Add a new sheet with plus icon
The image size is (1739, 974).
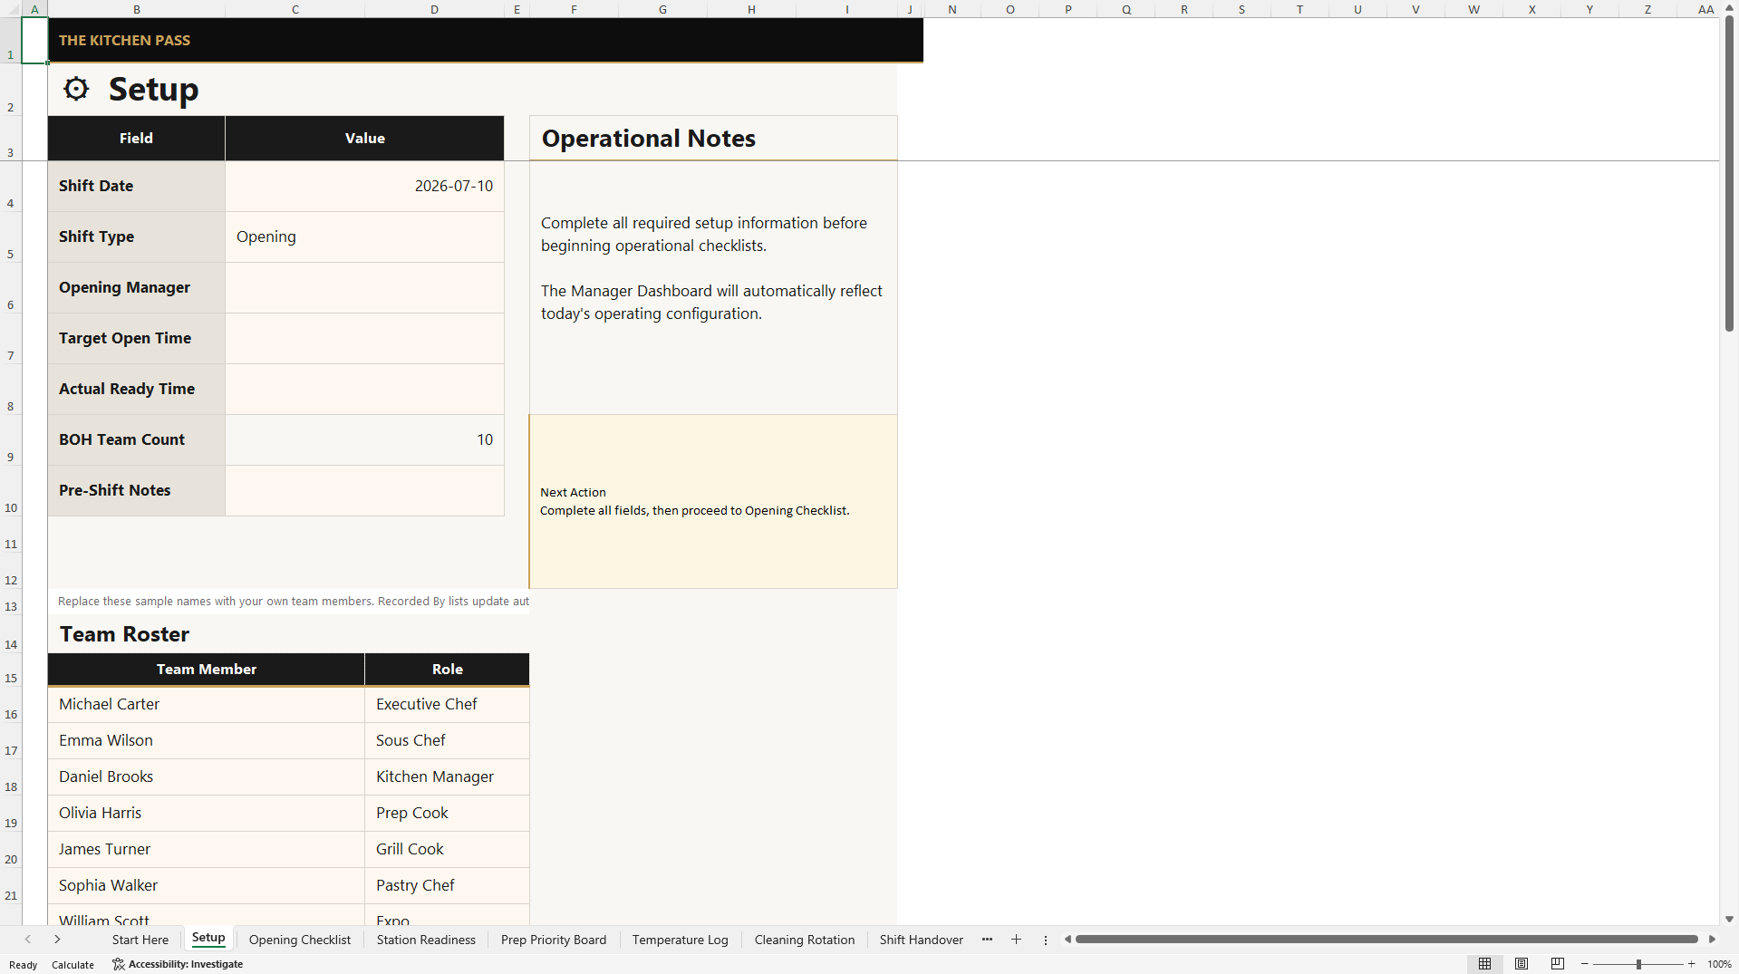[1016, 940]
